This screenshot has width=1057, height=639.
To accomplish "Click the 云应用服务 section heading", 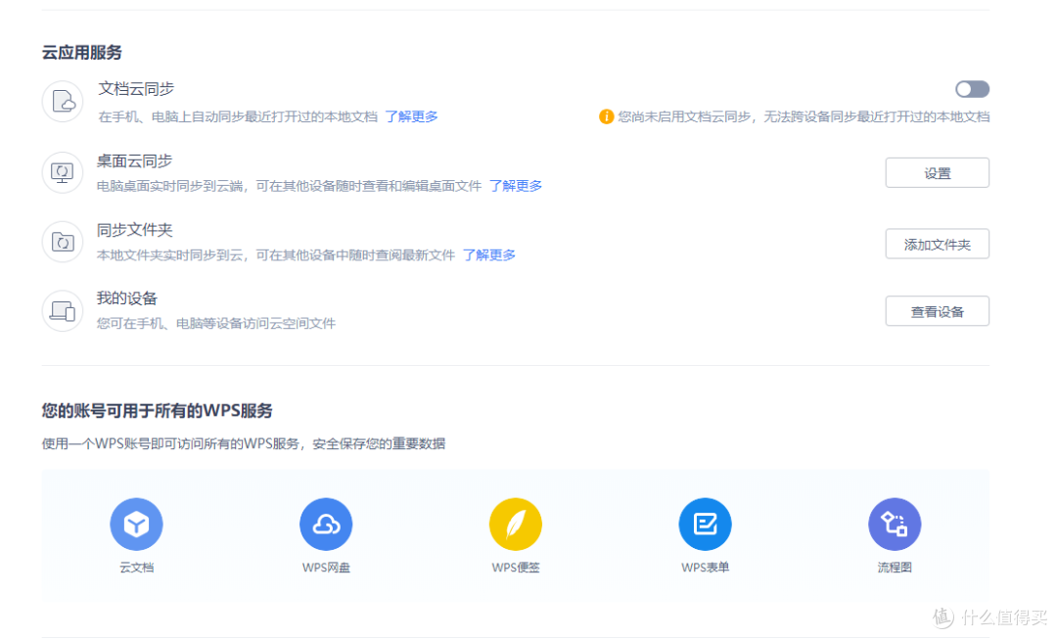I will tap(81, 53).
